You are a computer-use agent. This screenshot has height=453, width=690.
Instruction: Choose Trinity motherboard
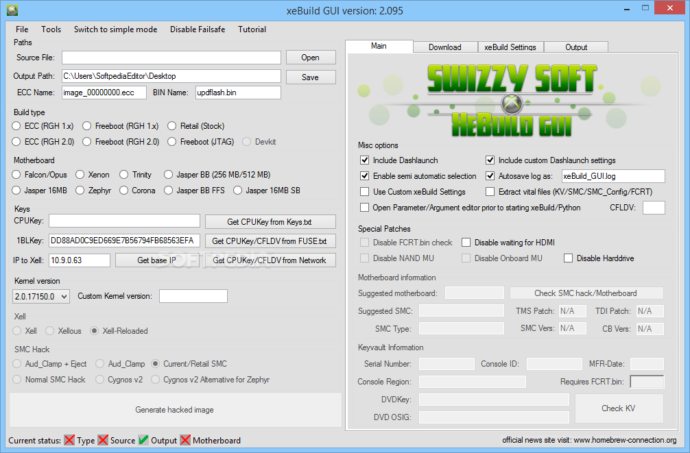pos(136,175)
